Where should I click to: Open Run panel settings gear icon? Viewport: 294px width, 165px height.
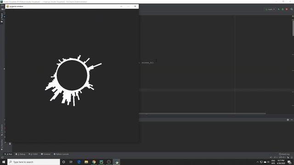[288, 120]
